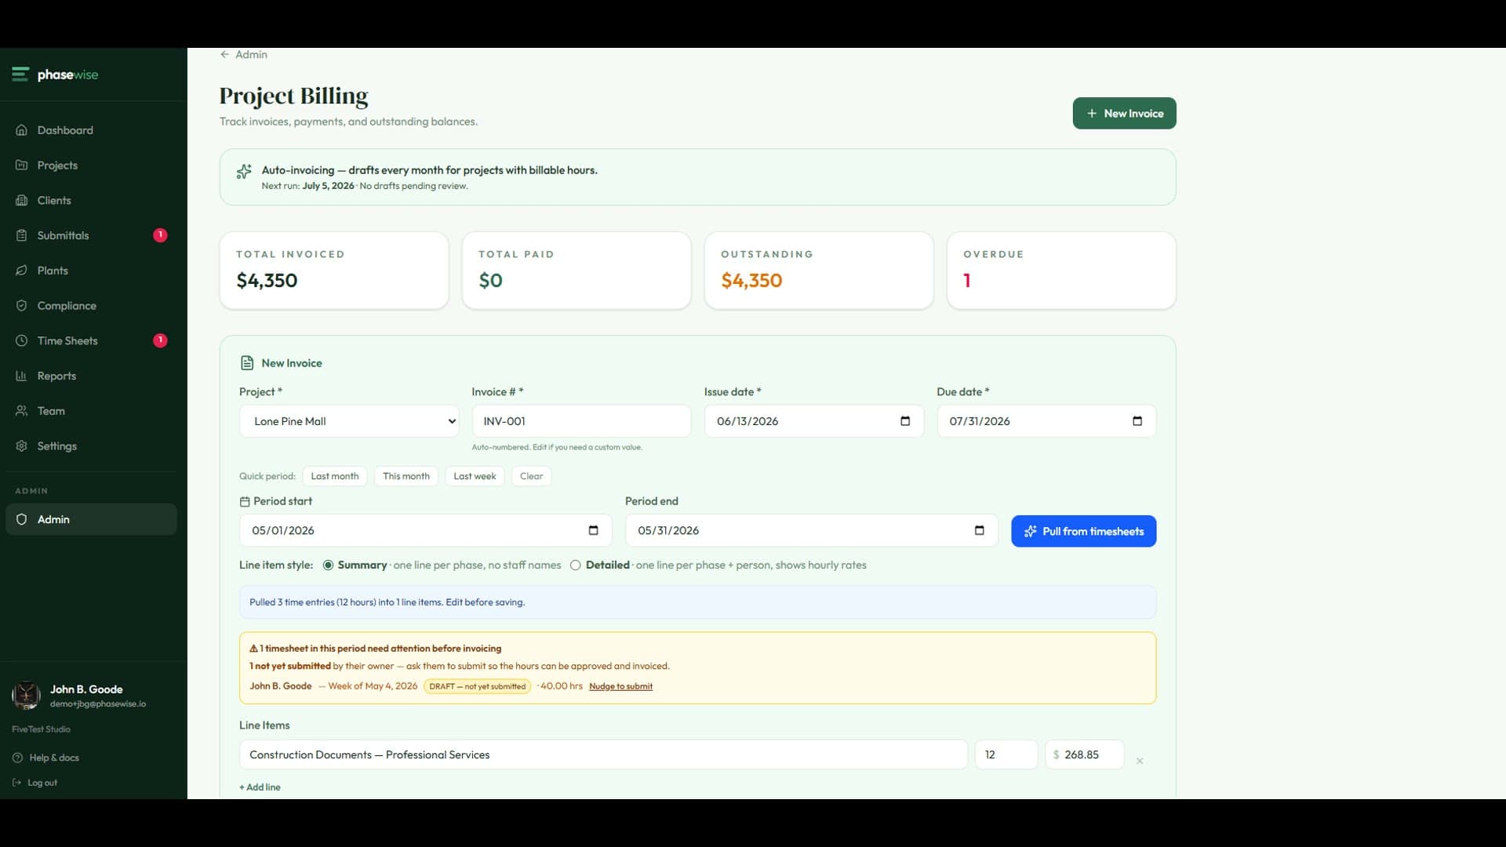Select the Detailed line item style
Screen dimensions: 1506x847
(575, 565)
